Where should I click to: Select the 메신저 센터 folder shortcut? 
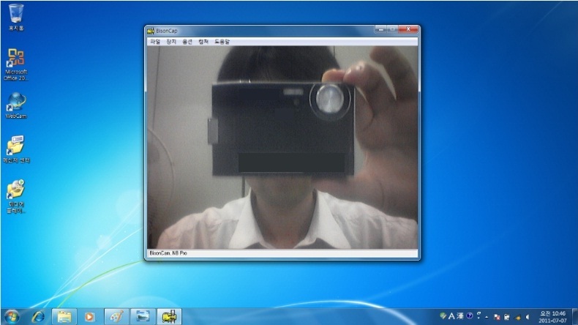16,149
